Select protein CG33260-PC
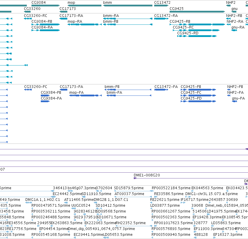This screenshot has width=248, height=239. [28, 90]
